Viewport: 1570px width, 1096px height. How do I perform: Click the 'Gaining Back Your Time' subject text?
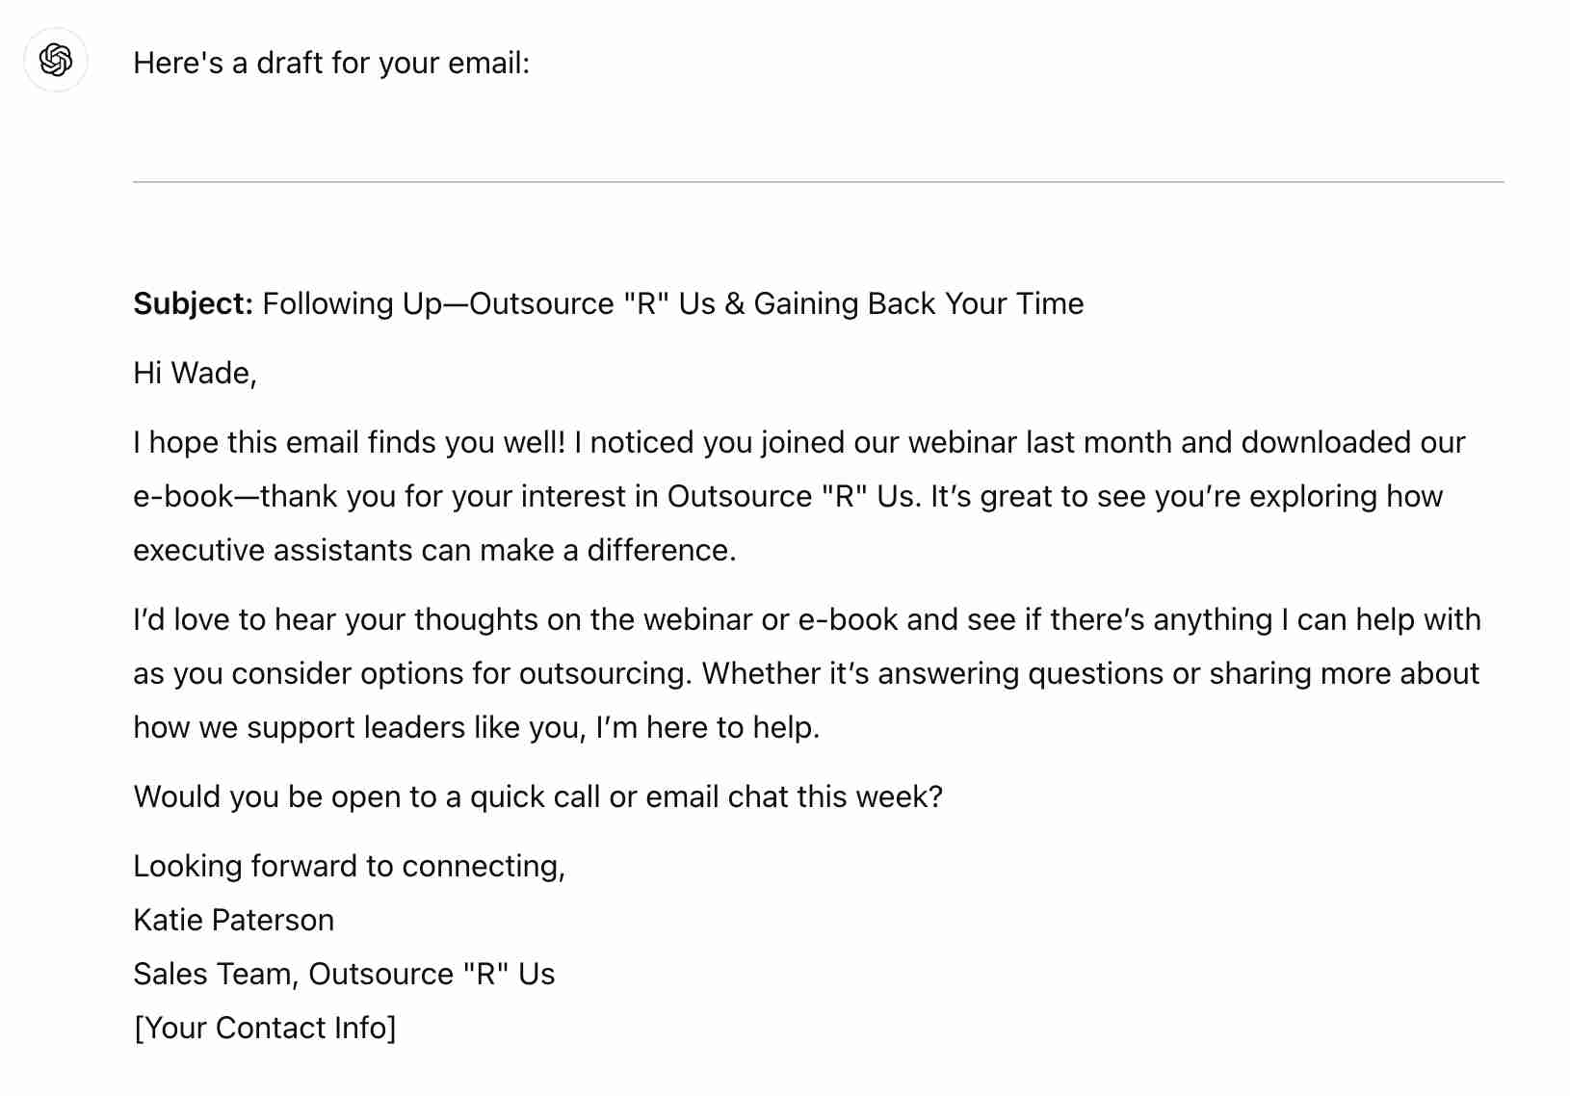coord(919,304)
